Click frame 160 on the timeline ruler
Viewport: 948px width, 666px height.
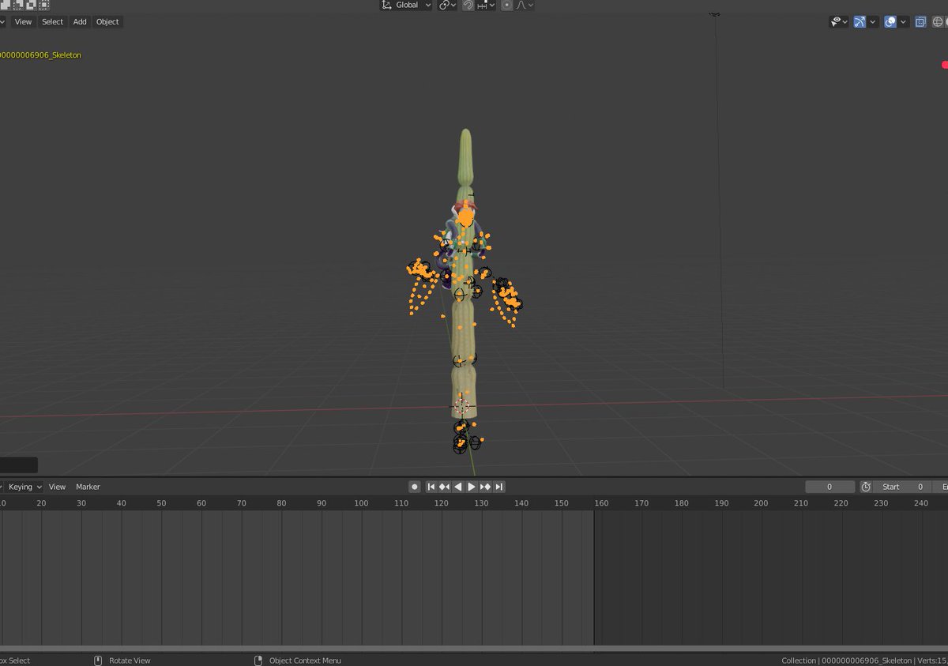tap(601, 503)
